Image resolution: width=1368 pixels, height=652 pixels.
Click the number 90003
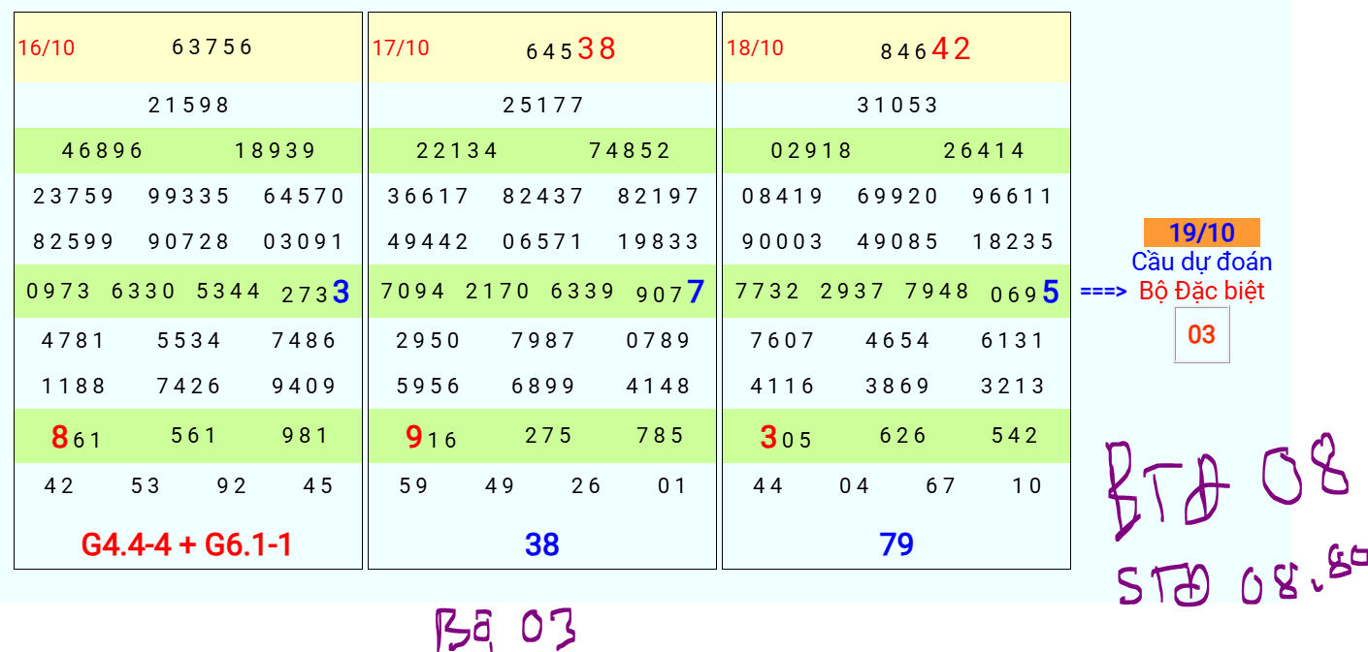pyautogui.click(x=782, y=241)
